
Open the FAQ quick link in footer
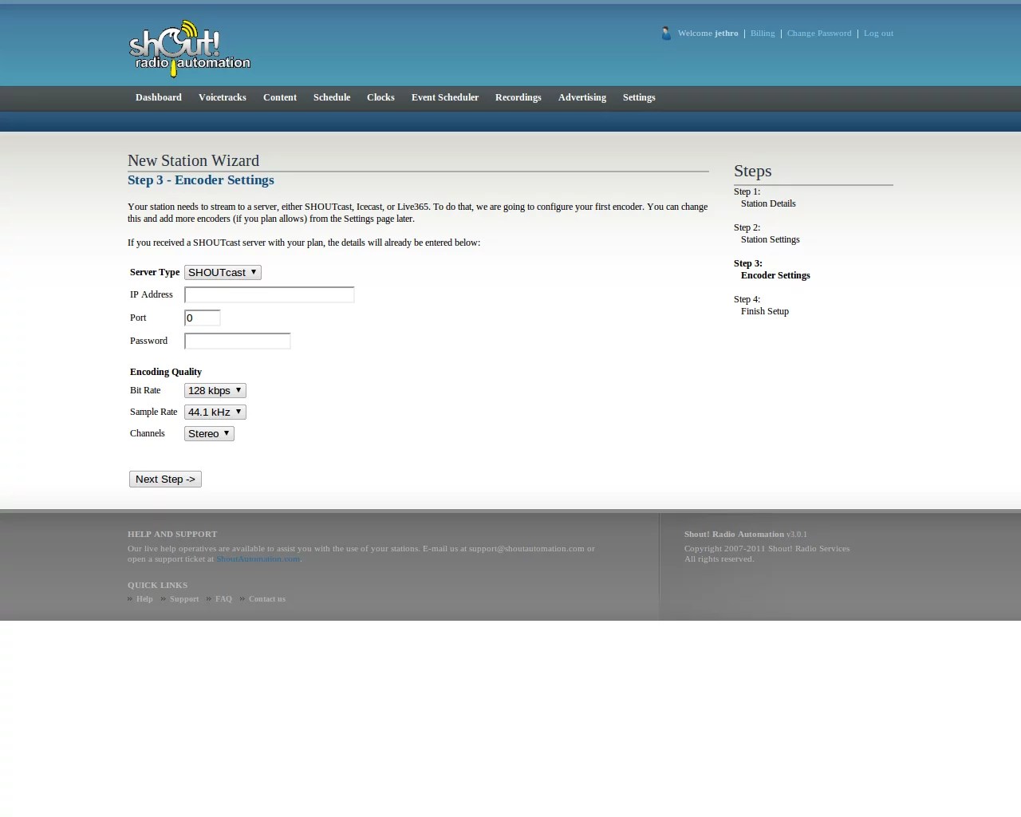(x=223, y=599)
